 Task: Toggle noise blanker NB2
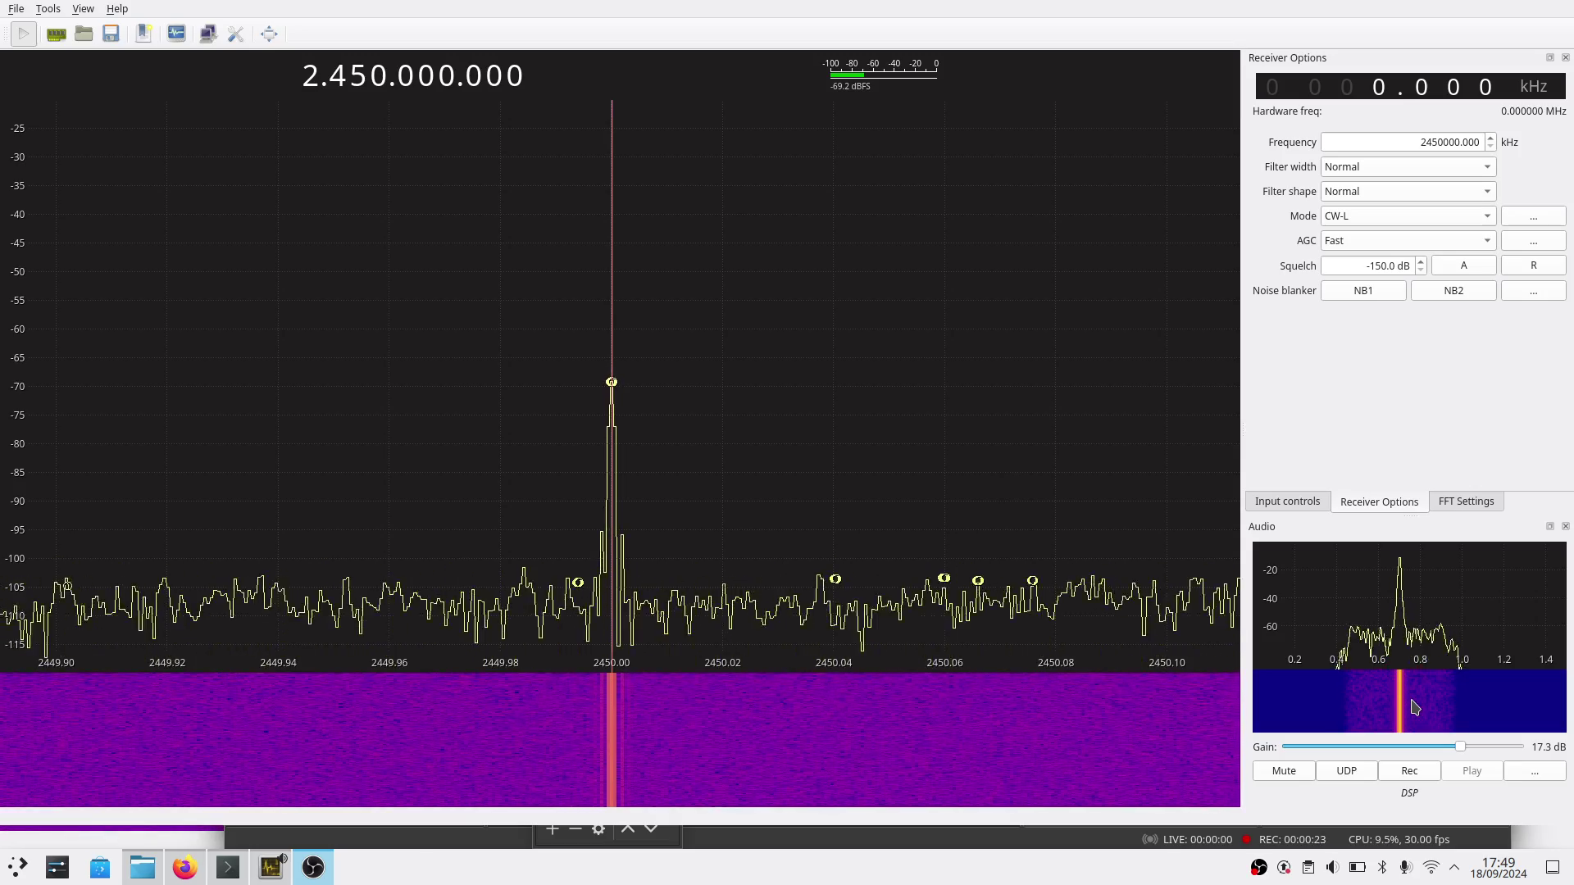coord(1453,291)
